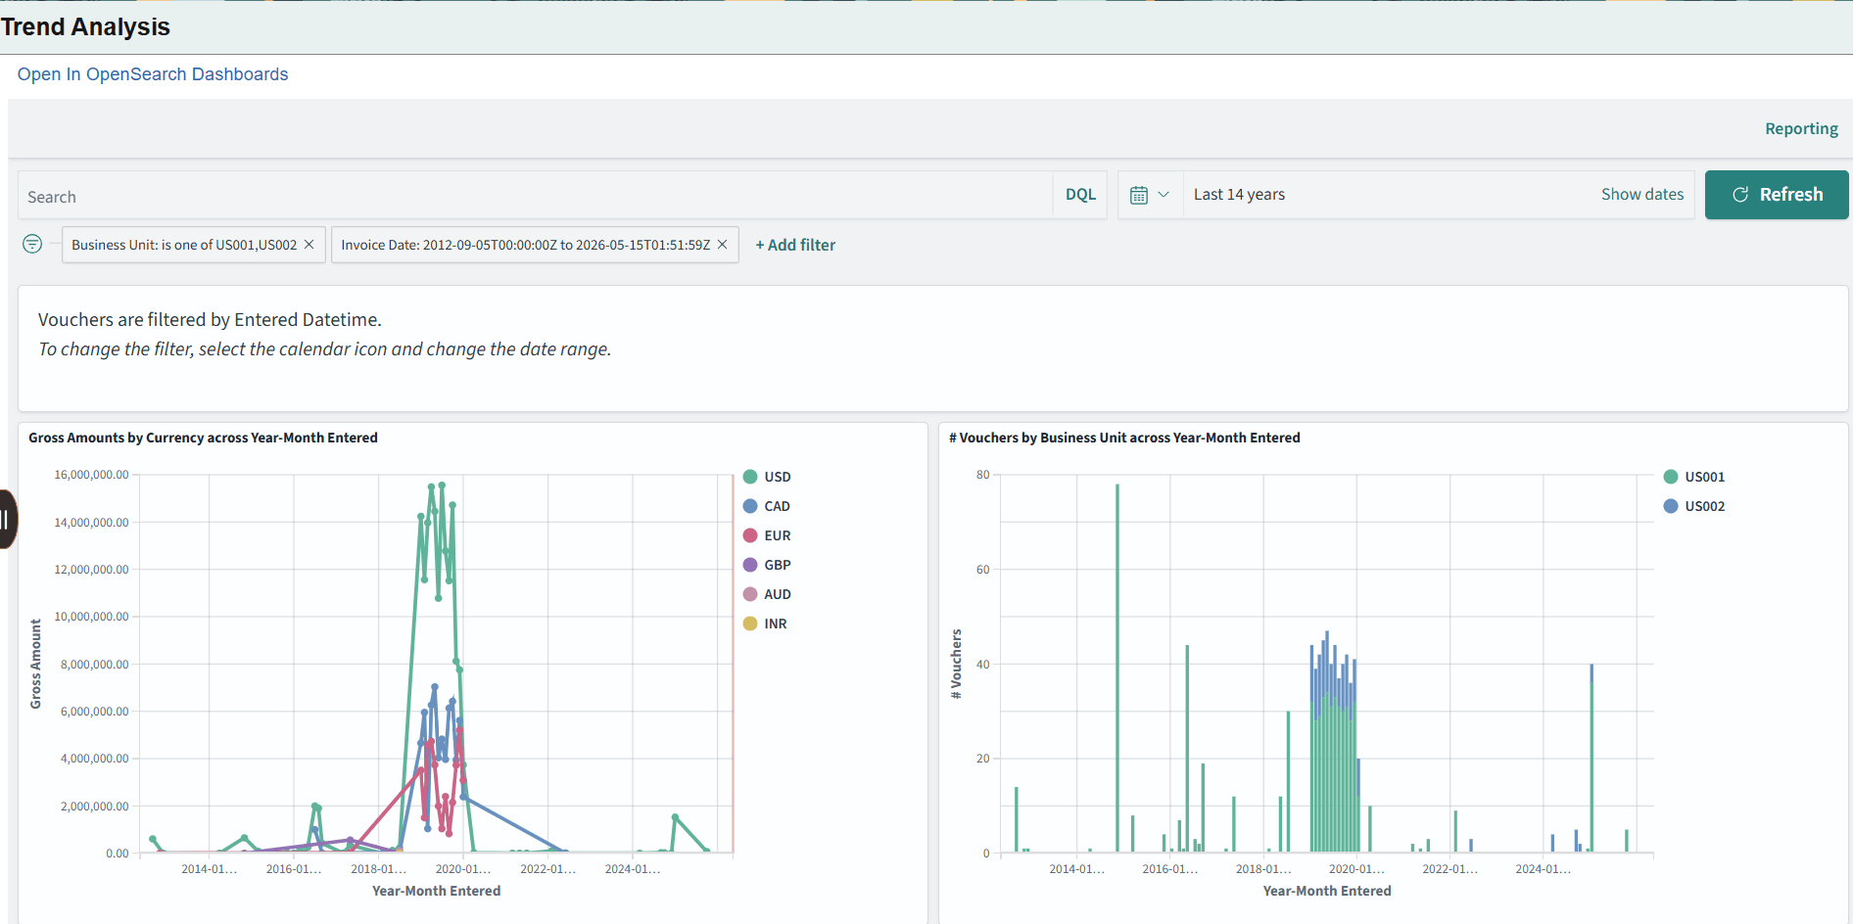Viewport: 1853px width, 924px height.
Task: Toggle GBP legend entry
Action: 767,565
